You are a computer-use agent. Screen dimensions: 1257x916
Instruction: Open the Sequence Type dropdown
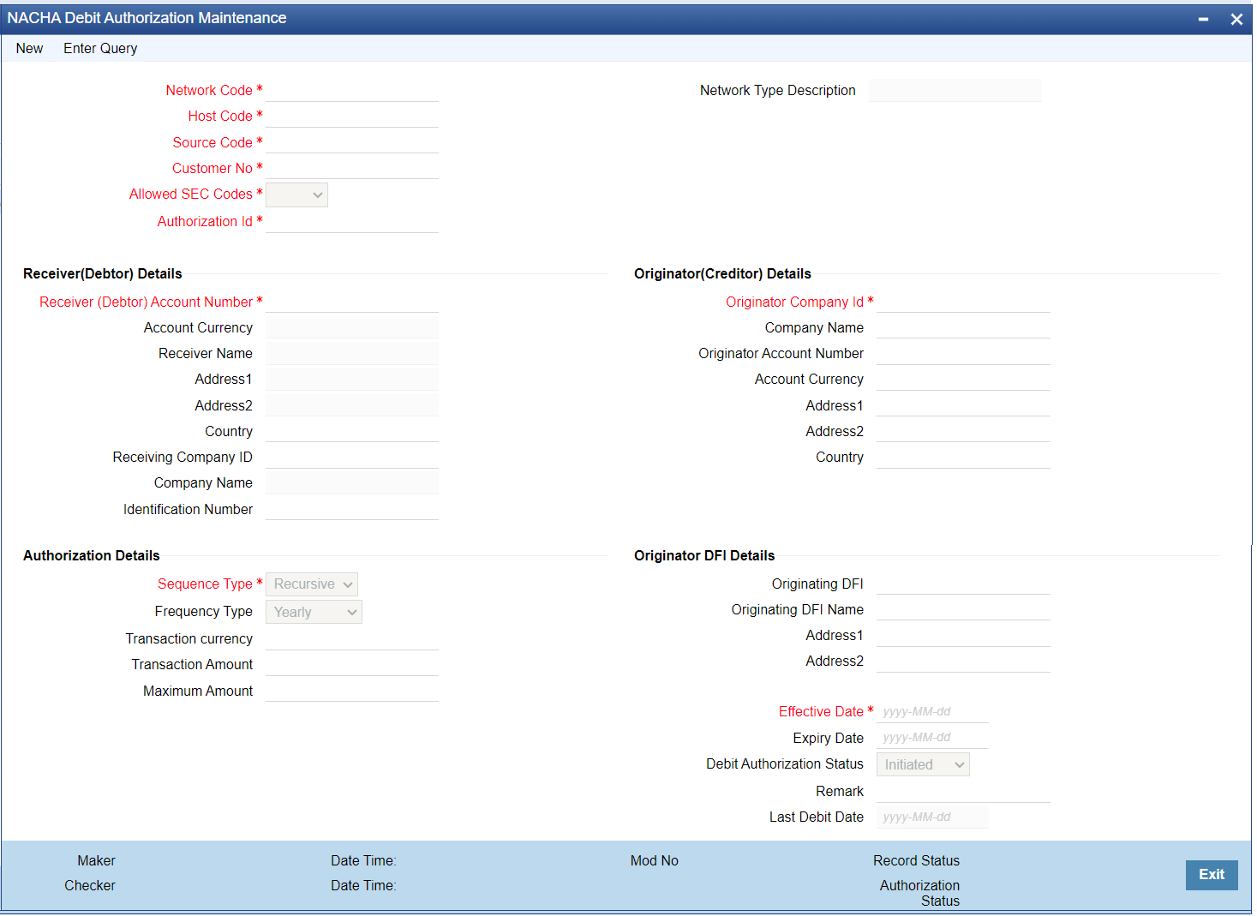(x=312, y=584)
